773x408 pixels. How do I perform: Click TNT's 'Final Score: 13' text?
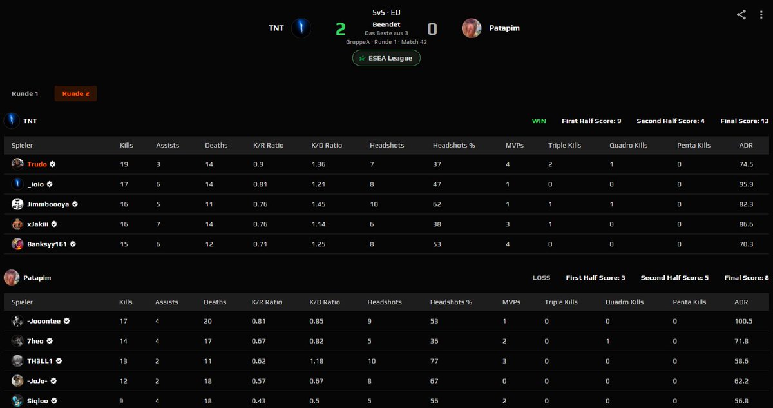pyautogui.click(x=745, y=121)
